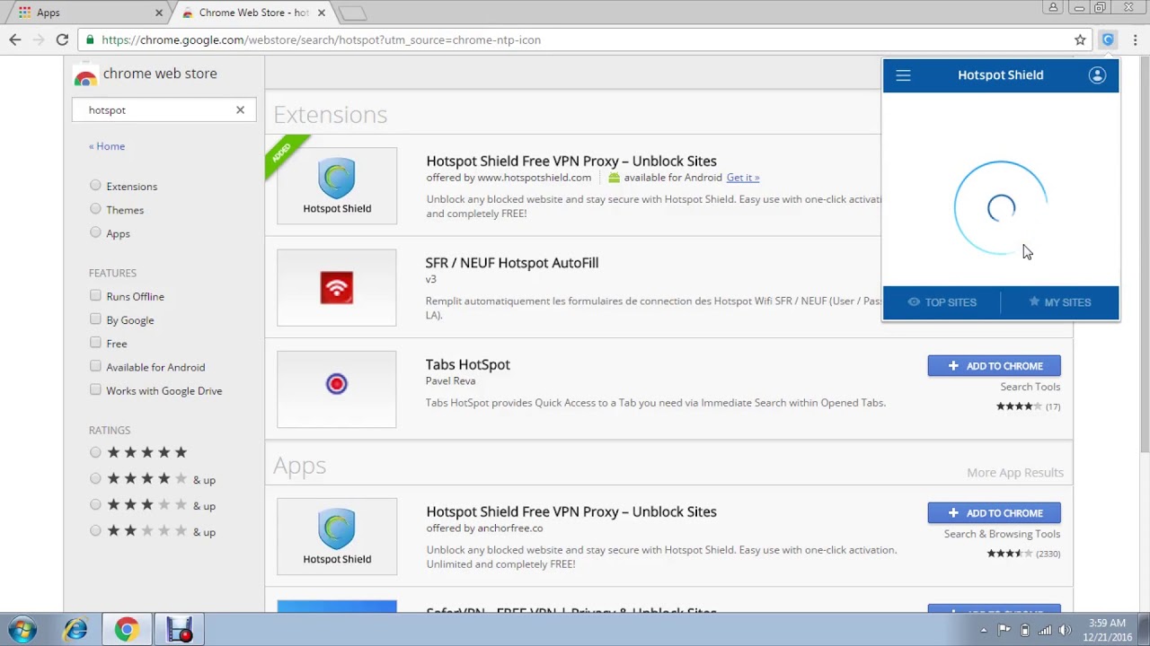Viewport: 1150px width, 646px height.
Task: Close the Apps browser tab
Action: (x=159, y=13)
